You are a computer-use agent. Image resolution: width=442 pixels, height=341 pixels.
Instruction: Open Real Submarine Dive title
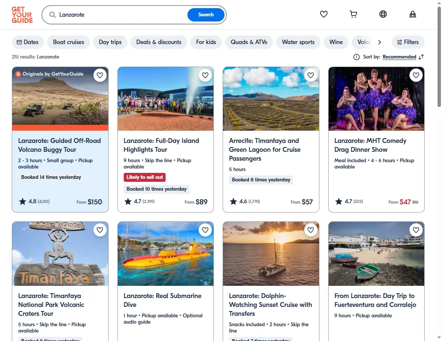(x=162, y=300)
